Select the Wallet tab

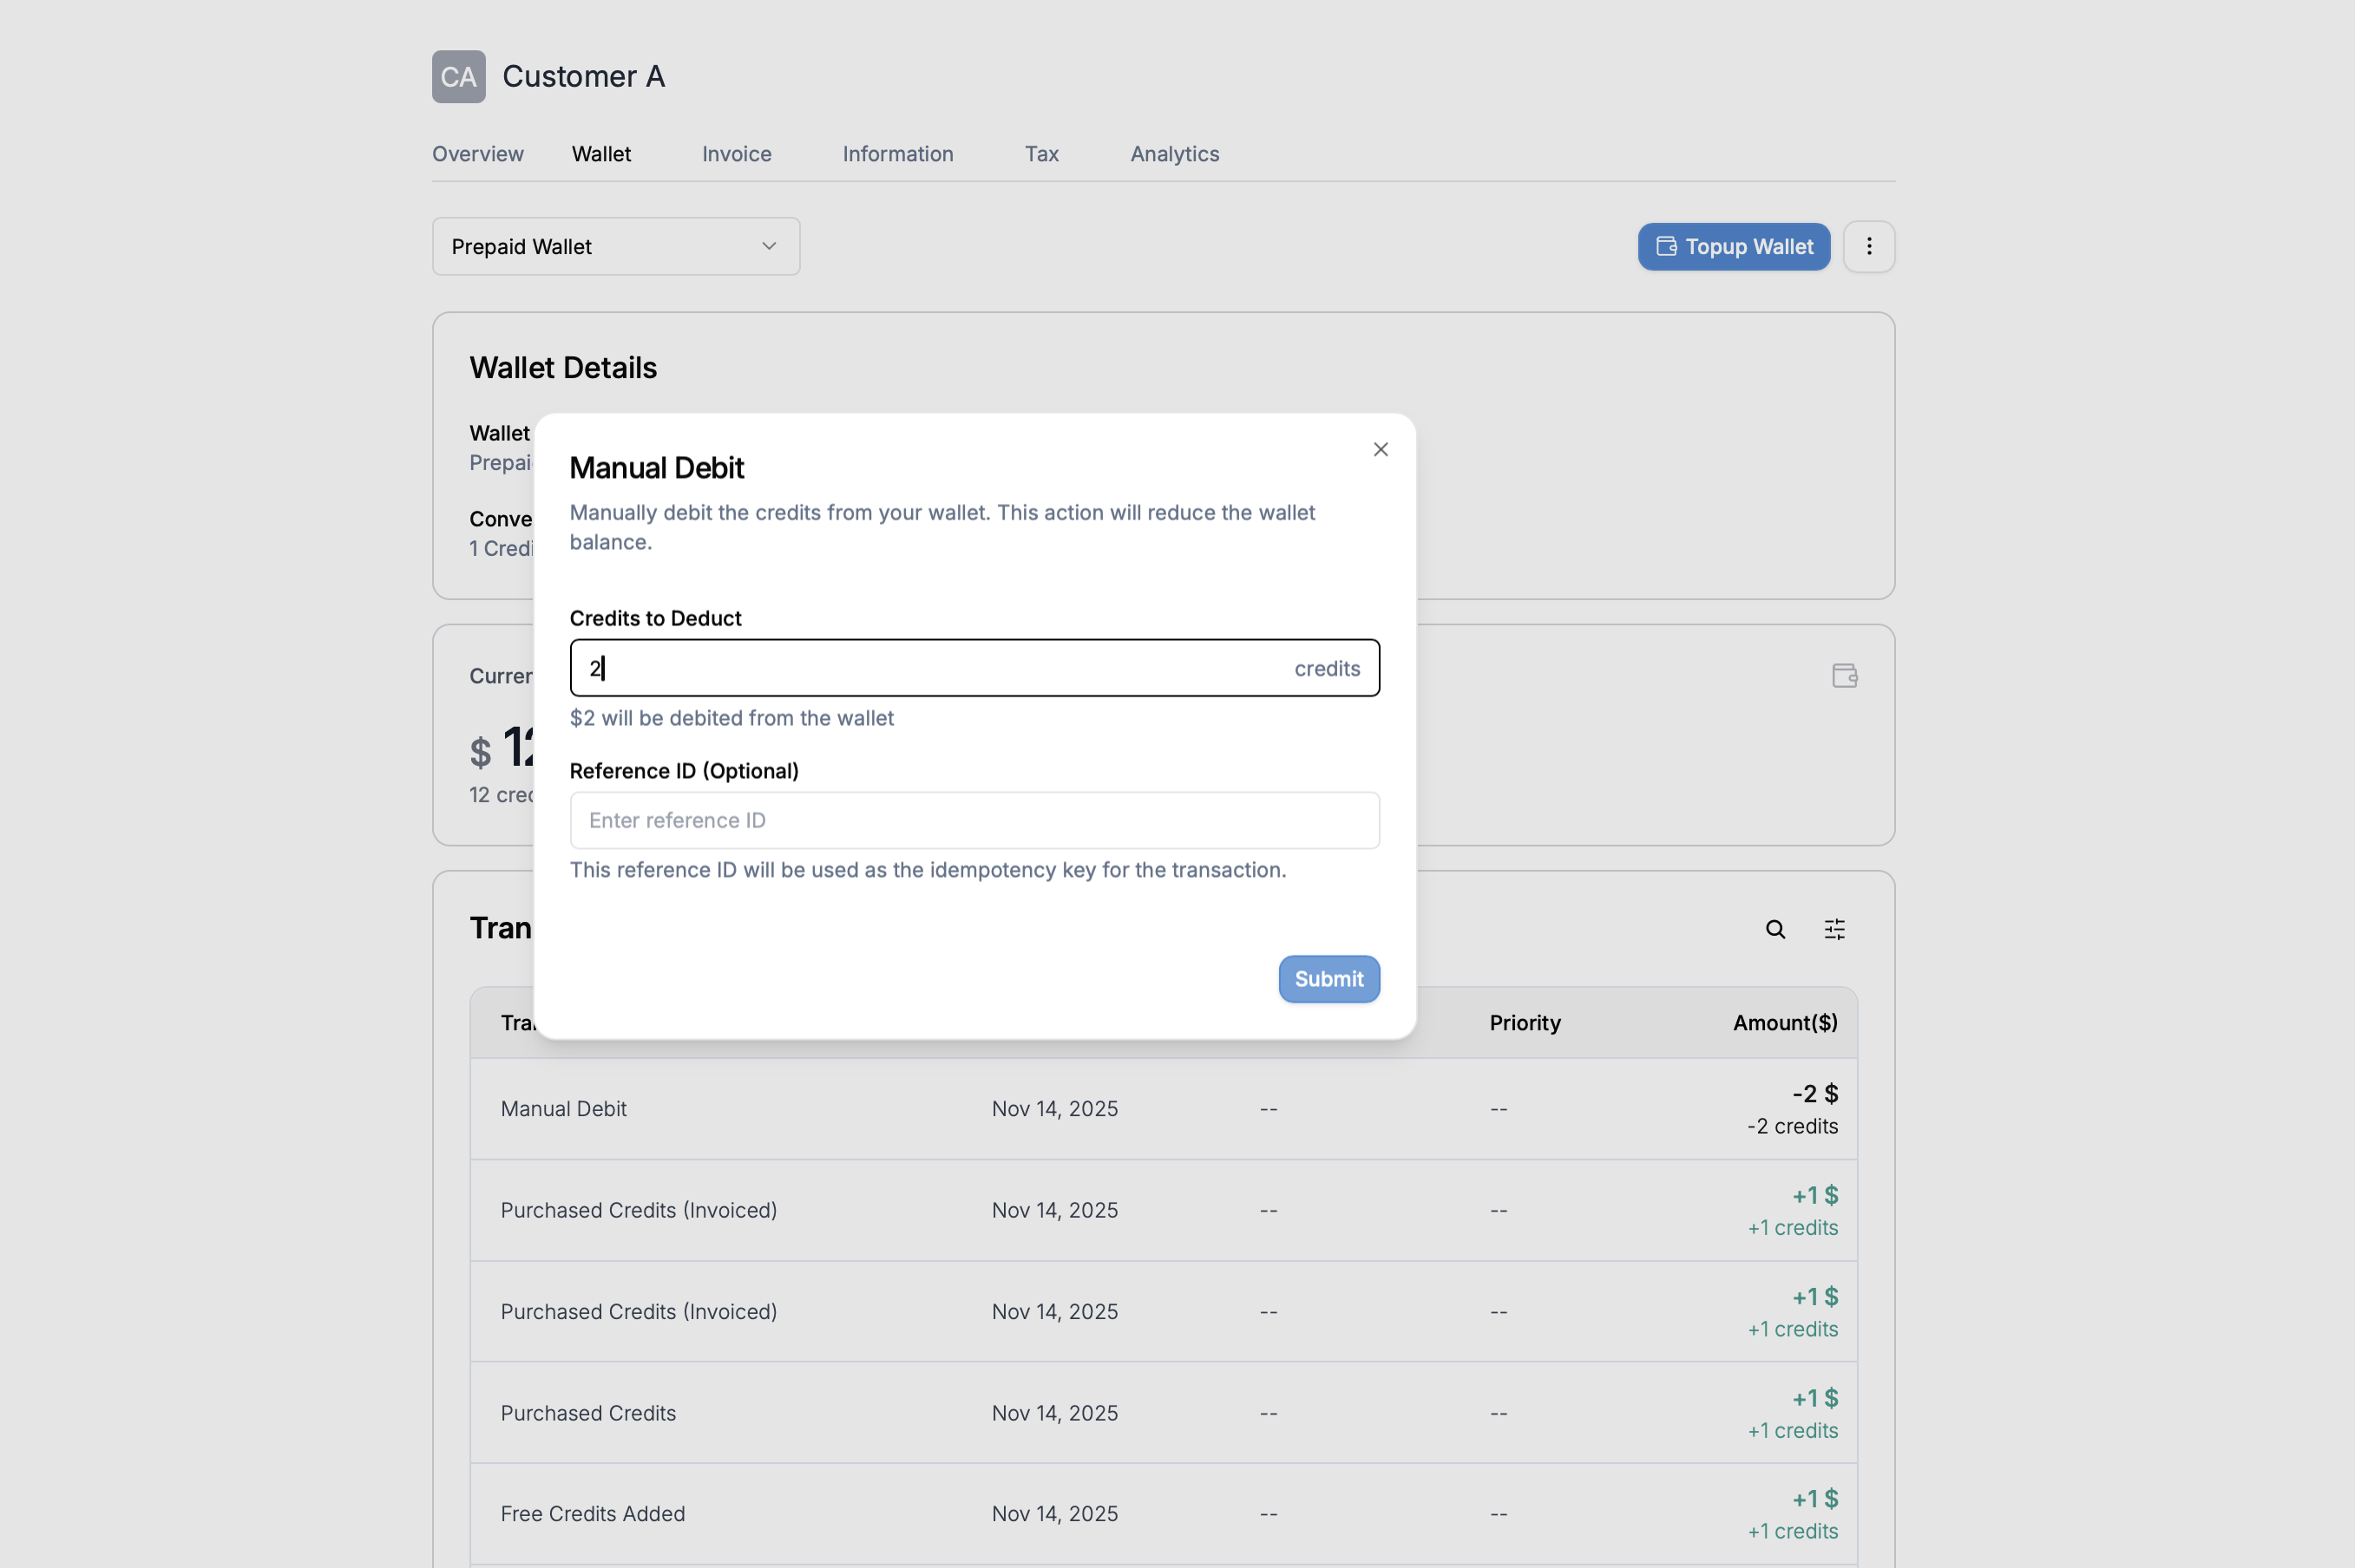601,154
